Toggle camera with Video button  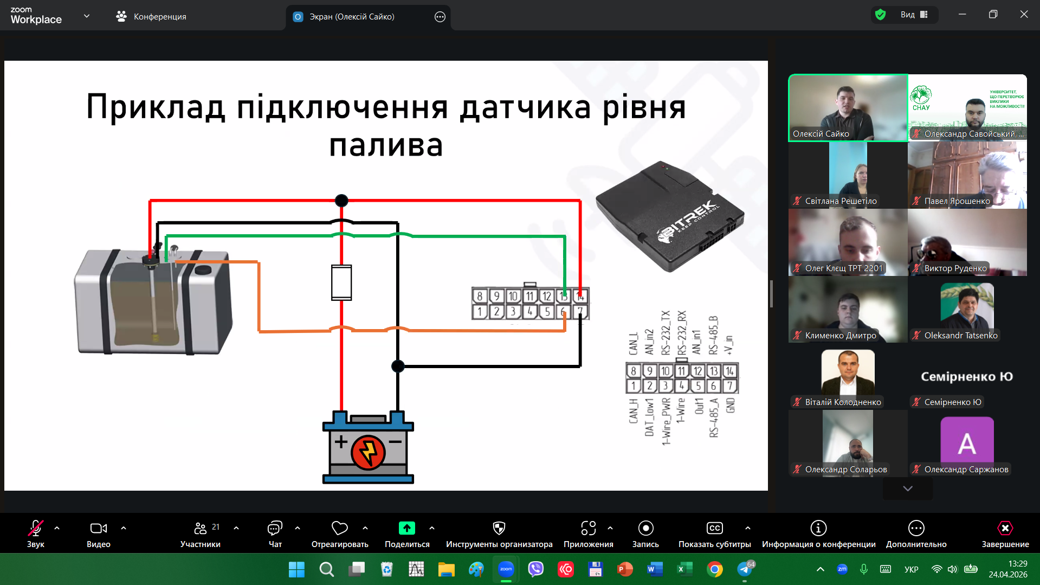(x=98, y=529)
